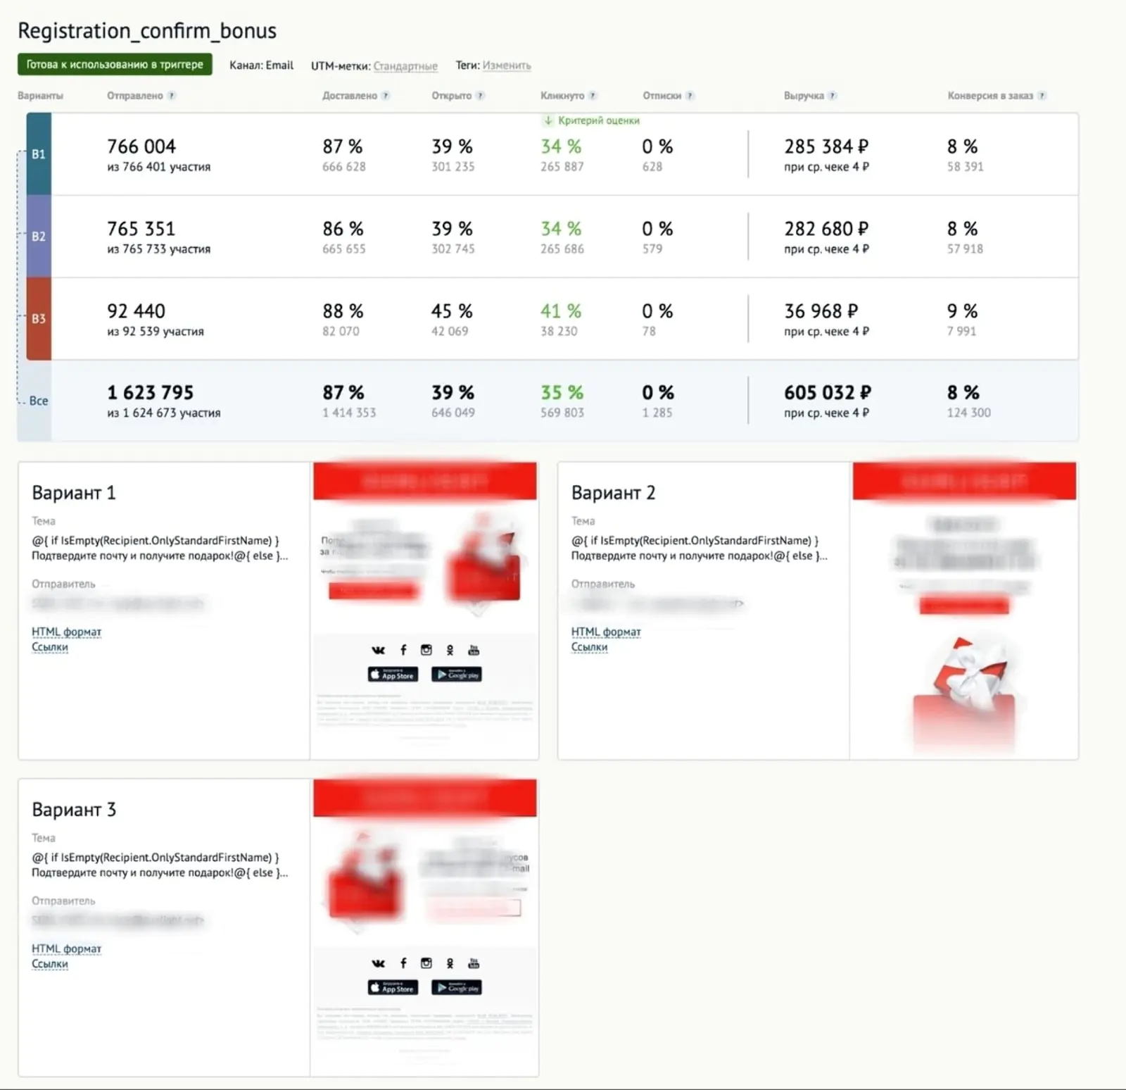
Task: Click the VK icon in Вариант 1 preview
Action: (379, 650)
